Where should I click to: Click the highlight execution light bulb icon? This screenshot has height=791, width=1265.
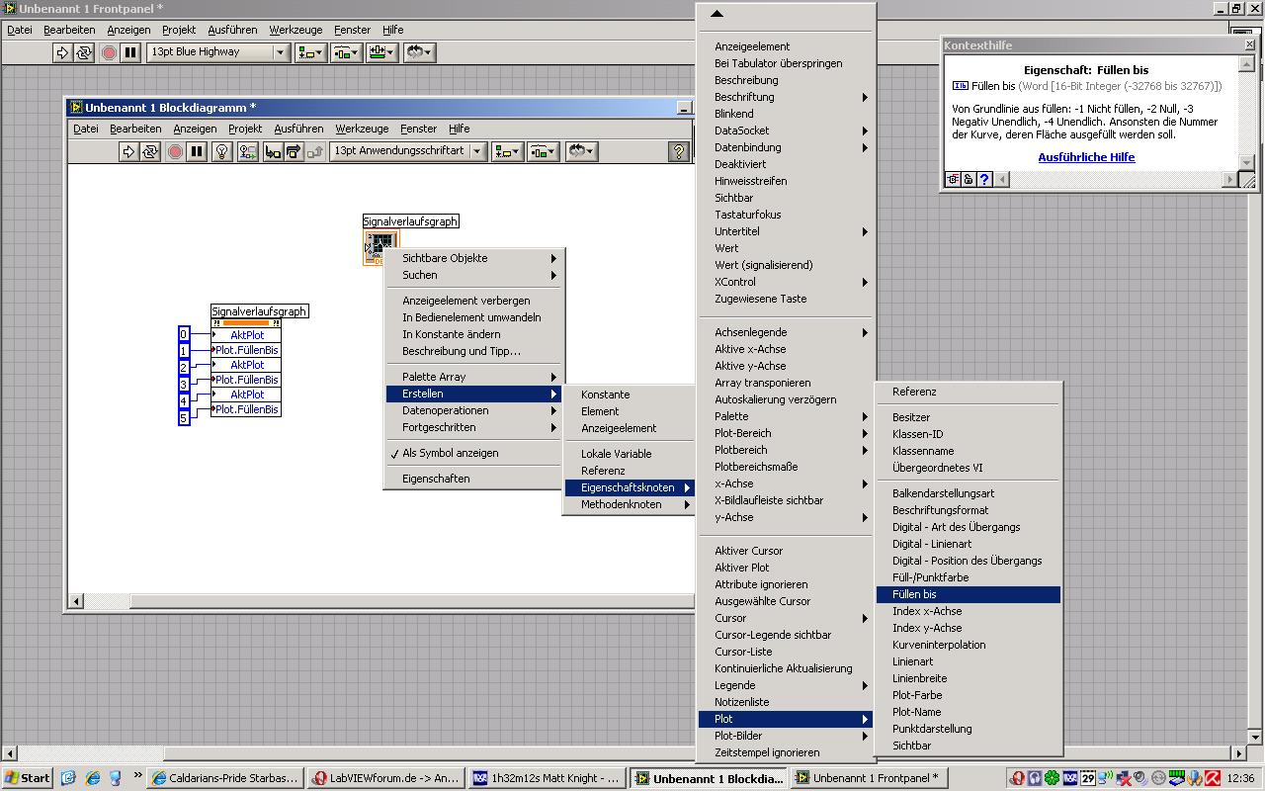pyautogui.click(x=222, y=151)
